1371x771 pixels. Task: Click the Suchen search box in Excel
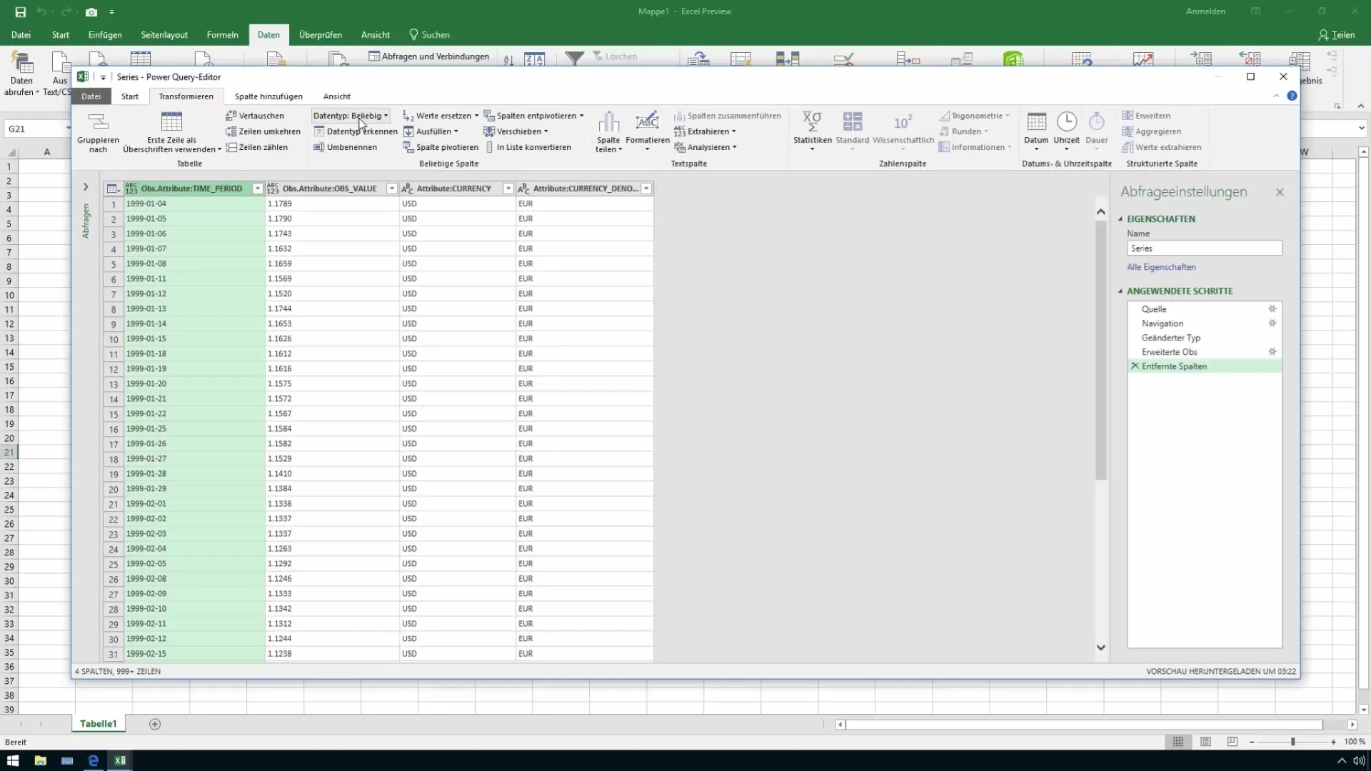pos(429,35)
